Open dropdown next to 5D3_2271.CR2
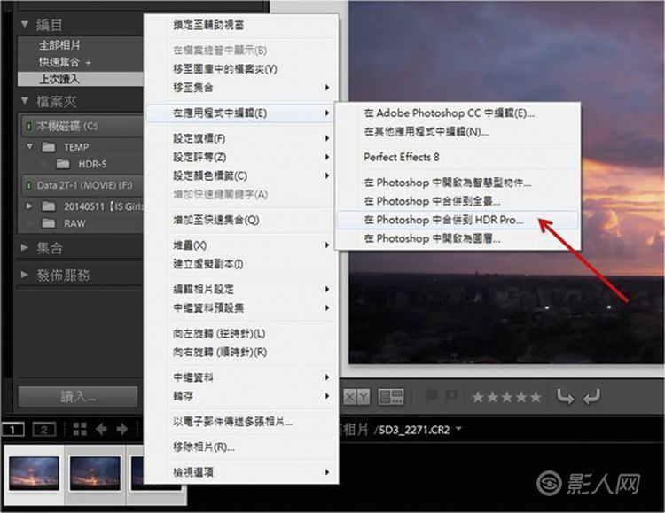 pyautogui.click(x=458, y=429)
